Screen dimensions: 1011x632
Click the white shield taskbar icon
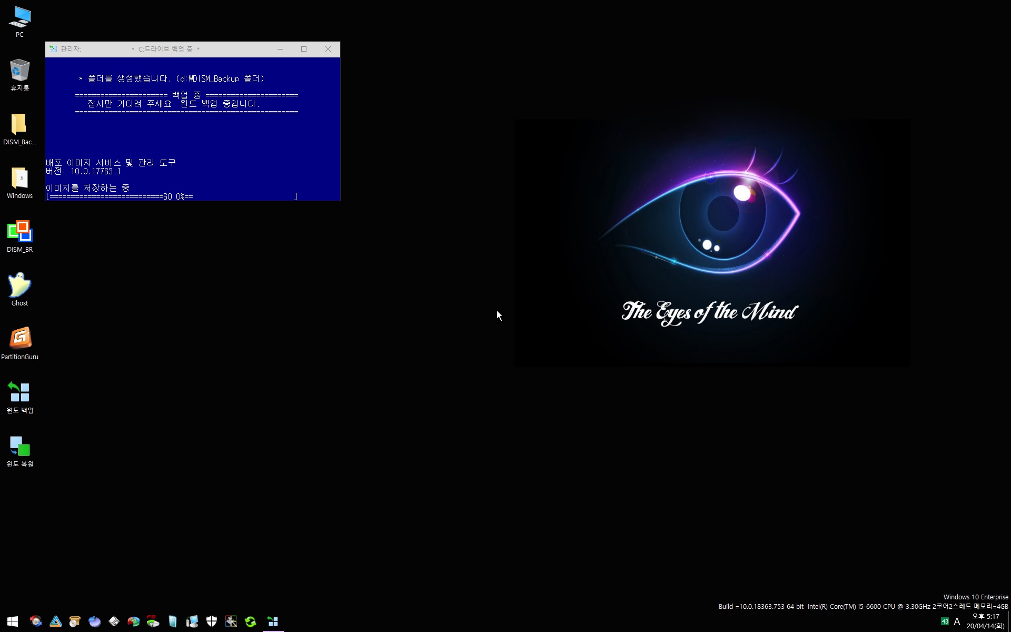[211, 621]
